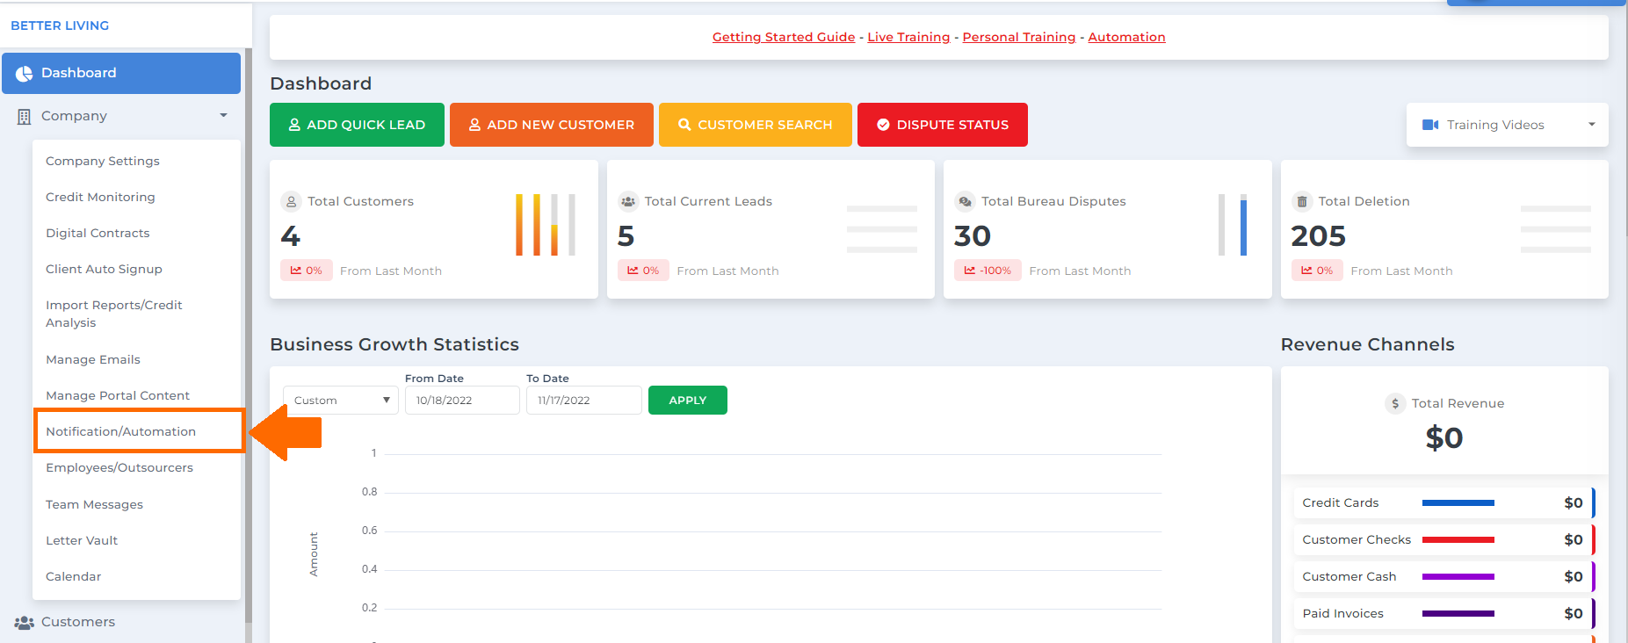This screenshot has height=643, width=1628.
Task: Click Total Deletion 0% trend badge
Action: coord(1318,271)
